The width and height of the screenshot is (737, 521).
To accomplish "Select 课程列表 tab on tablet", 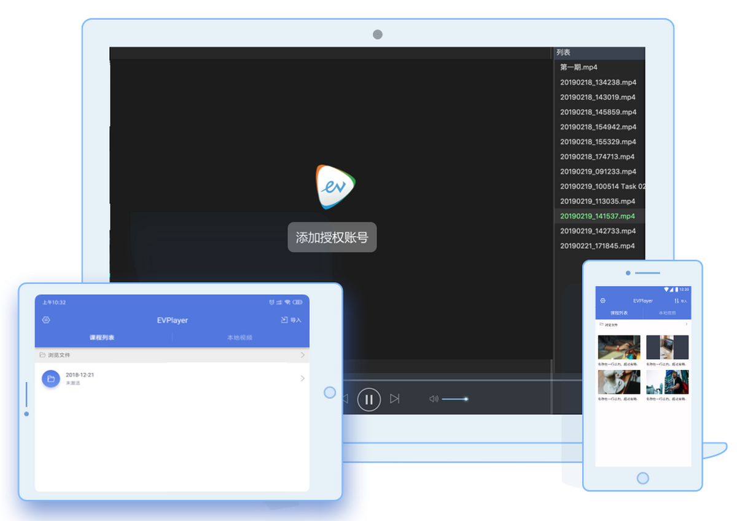I will pyautogui.click(x=102, y=337).
